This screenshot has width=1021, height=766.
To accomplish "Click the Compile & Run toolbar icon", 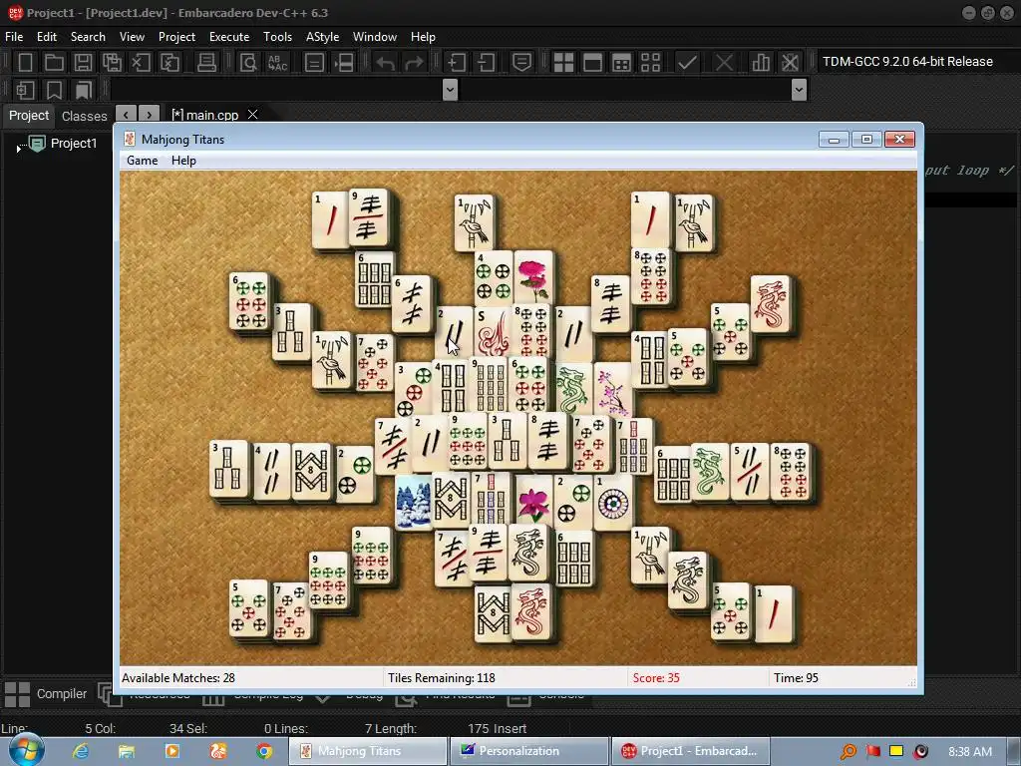I will point(622,63).
